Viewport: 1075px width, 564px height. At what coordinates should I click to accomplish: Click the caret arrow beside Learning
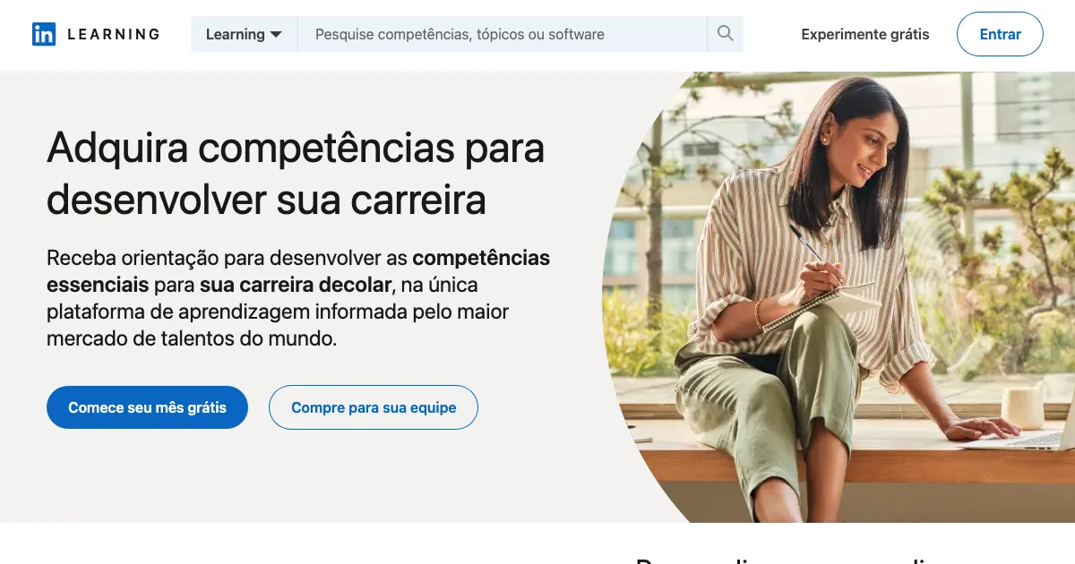pyautogui.click(x=276, y=35)
